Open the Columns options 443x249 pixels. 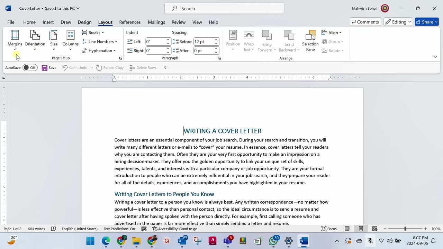pos(70,40)
